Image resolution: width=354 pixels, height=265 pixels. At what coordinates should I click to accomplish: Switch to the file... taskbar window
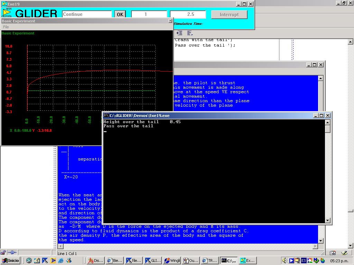tap(134, 261)
